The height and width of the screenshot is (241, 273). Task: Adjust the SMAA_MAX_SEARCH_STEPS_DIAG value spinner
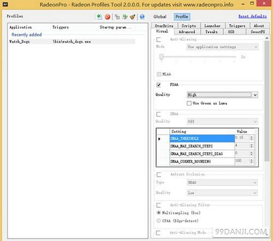point(252,153)
